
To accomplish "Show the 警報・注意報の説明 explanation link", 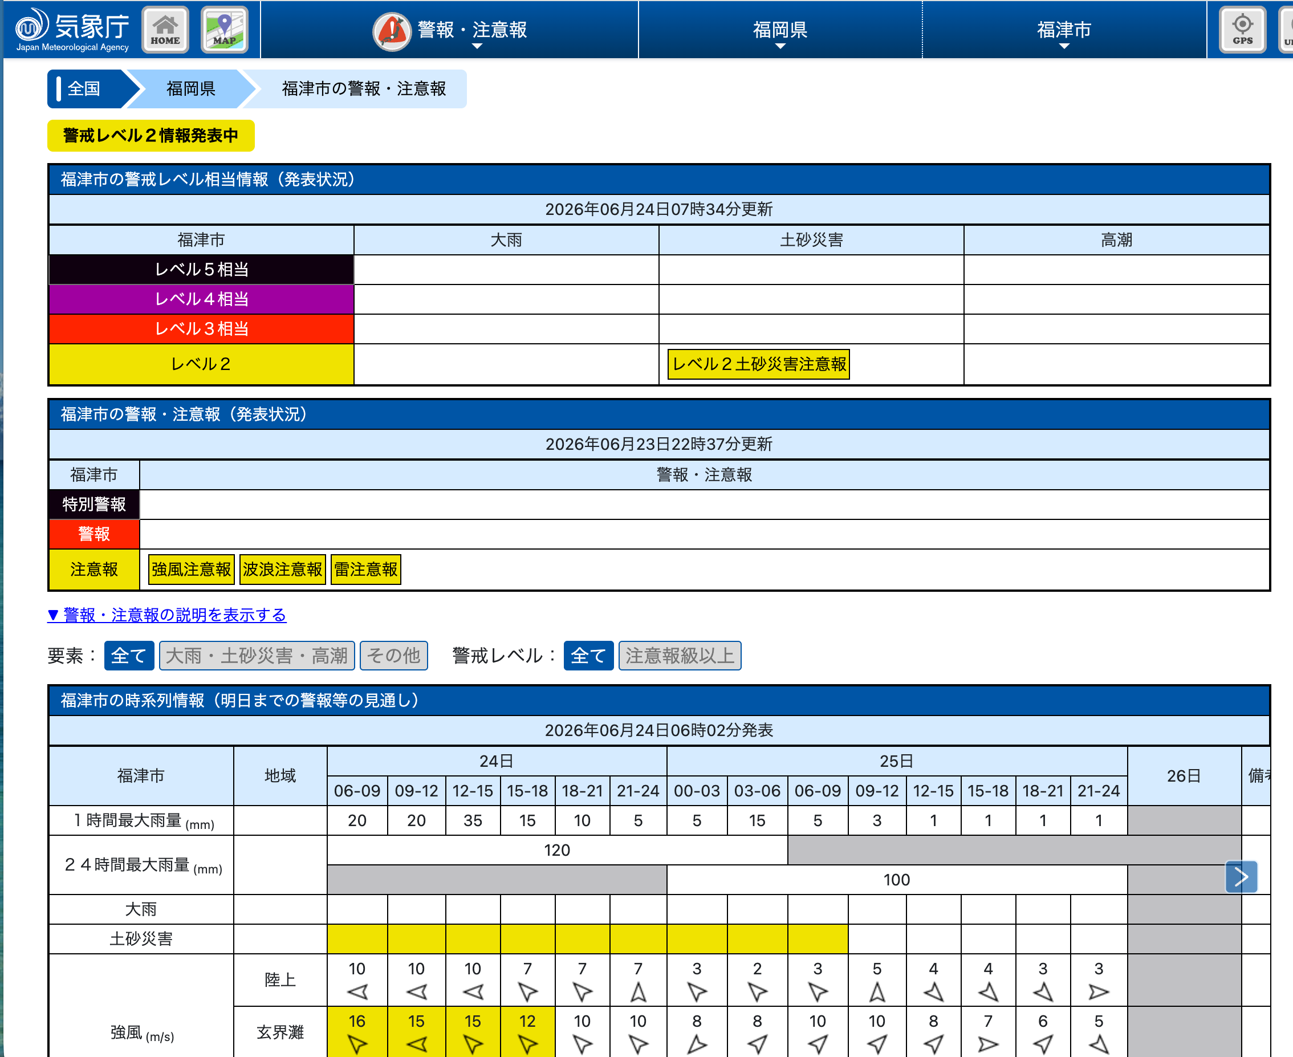I will point(167,615).
